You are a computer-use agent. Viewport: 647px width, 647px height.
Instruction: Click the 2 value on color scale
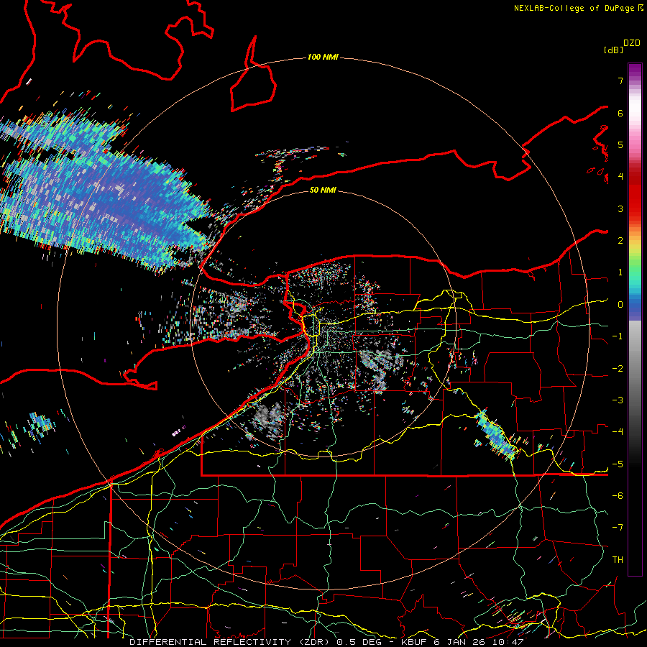pos(620,241)
